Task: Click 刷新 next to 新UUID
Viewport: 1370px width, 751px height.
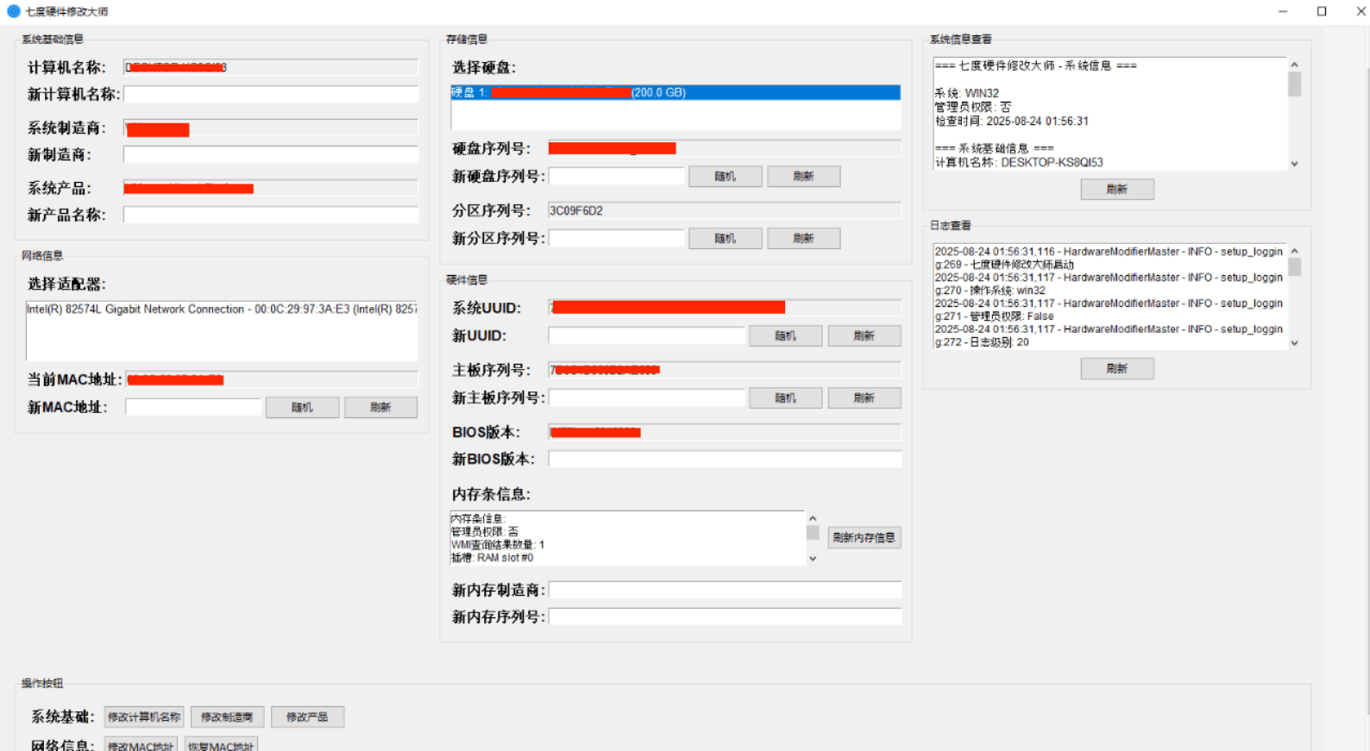Action: (x=864, y=335)
